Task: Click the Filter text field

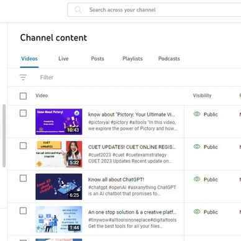Action: click(47, 78)
